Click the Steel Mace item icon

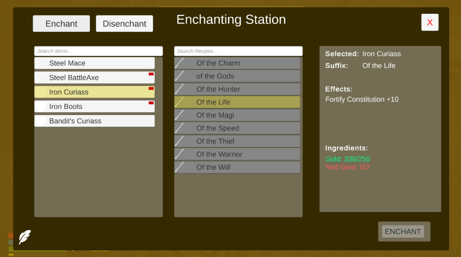[41, 63]
